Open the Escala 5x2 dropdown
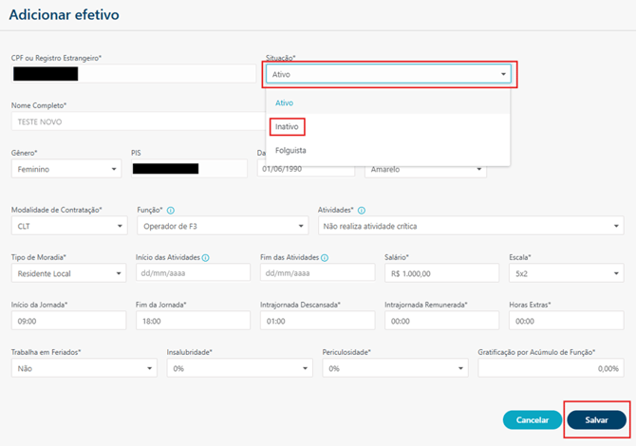The width and height of the screenshot is (636, 446). pos(566,273)
